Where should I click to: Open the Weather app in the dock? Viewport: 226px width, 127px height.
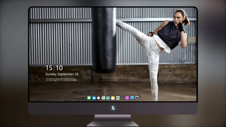click(x=94, y=98)
